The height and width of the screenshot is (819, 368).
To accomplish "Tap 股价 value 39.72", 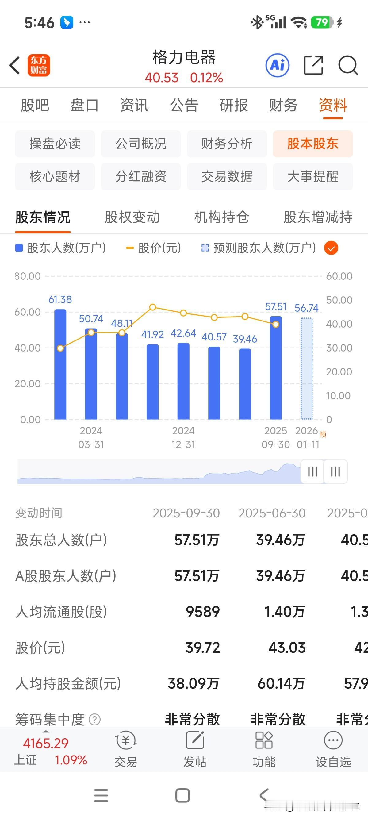I will pos(203,648).
